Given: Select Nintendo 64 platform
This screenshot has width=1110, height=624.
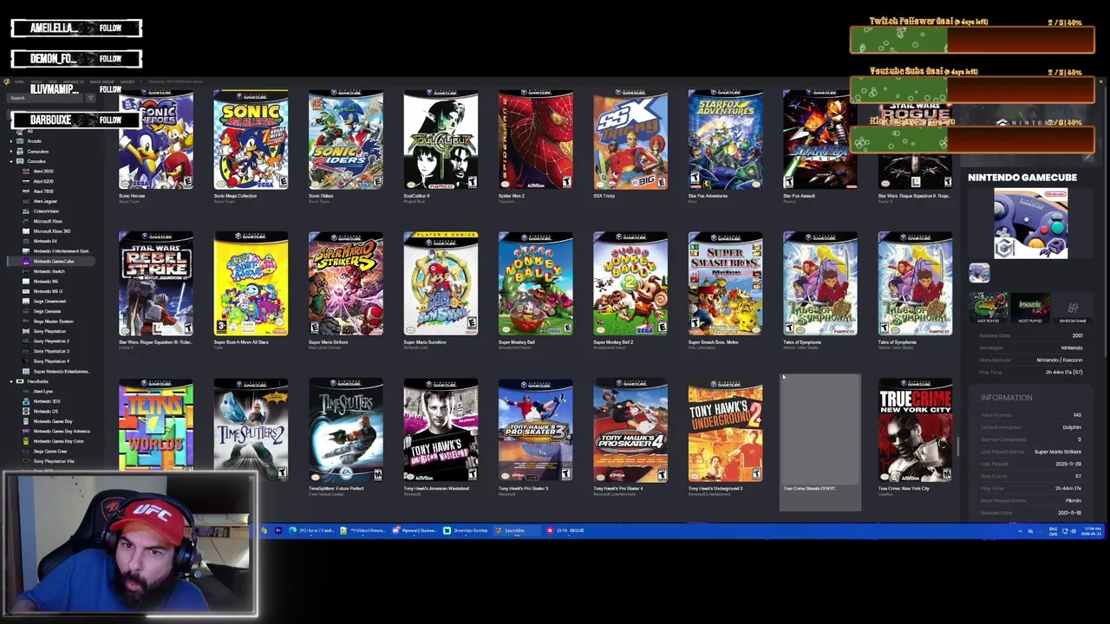Looking at the screenshot, I should [45, 241].
